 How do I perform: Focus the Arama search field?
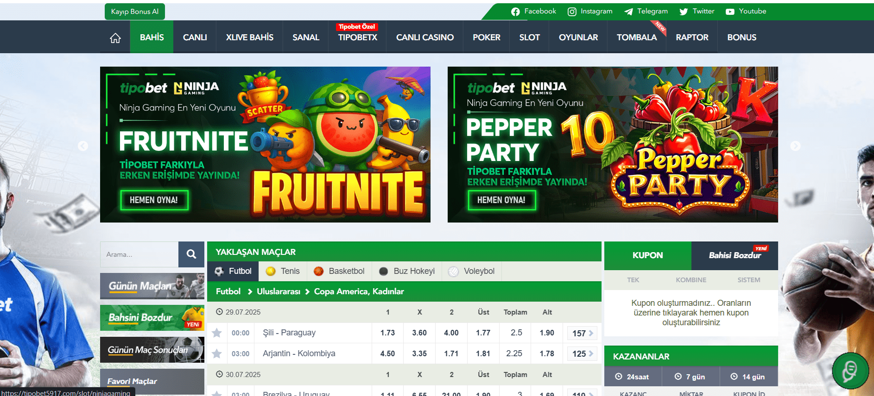pyautogui.click(x=139, y=254)
